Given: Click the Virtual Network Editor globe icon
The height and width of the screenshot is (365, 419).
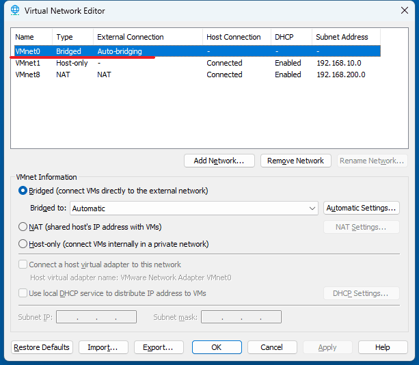Looking at the screenshot, I should click(14, 11).
